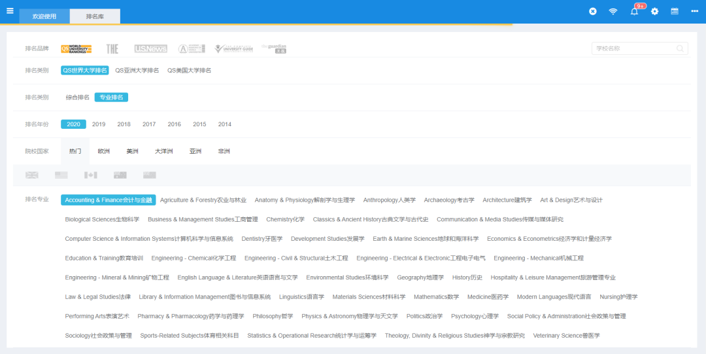
Task: Click the calendar icon in the top bar
Action: pos(675,11)
